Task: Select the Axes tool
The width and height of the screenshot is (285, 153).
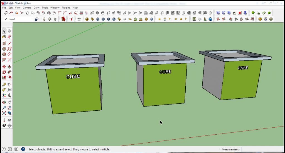Action: (4, 95)
